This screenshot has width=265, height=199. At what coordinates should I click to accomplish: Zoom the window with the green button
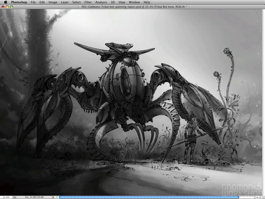point(11,7)
